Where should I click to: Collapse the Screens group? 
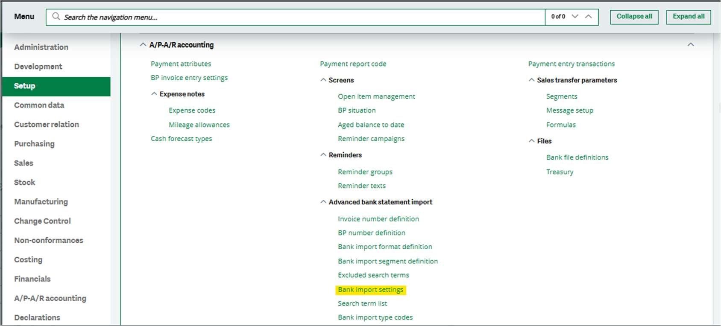point(323,80)
